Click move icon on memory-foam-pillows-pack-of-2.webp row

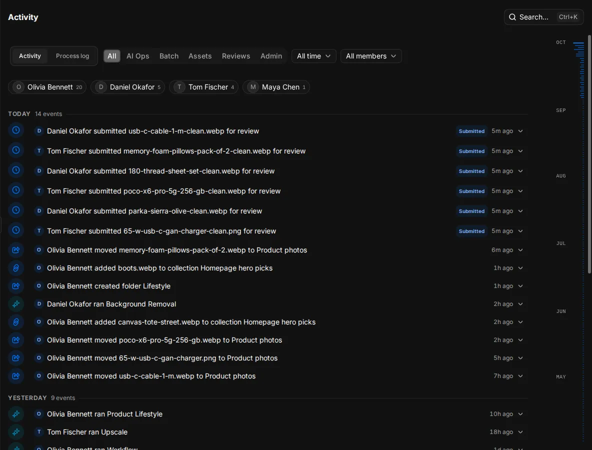tap(16, 250)
